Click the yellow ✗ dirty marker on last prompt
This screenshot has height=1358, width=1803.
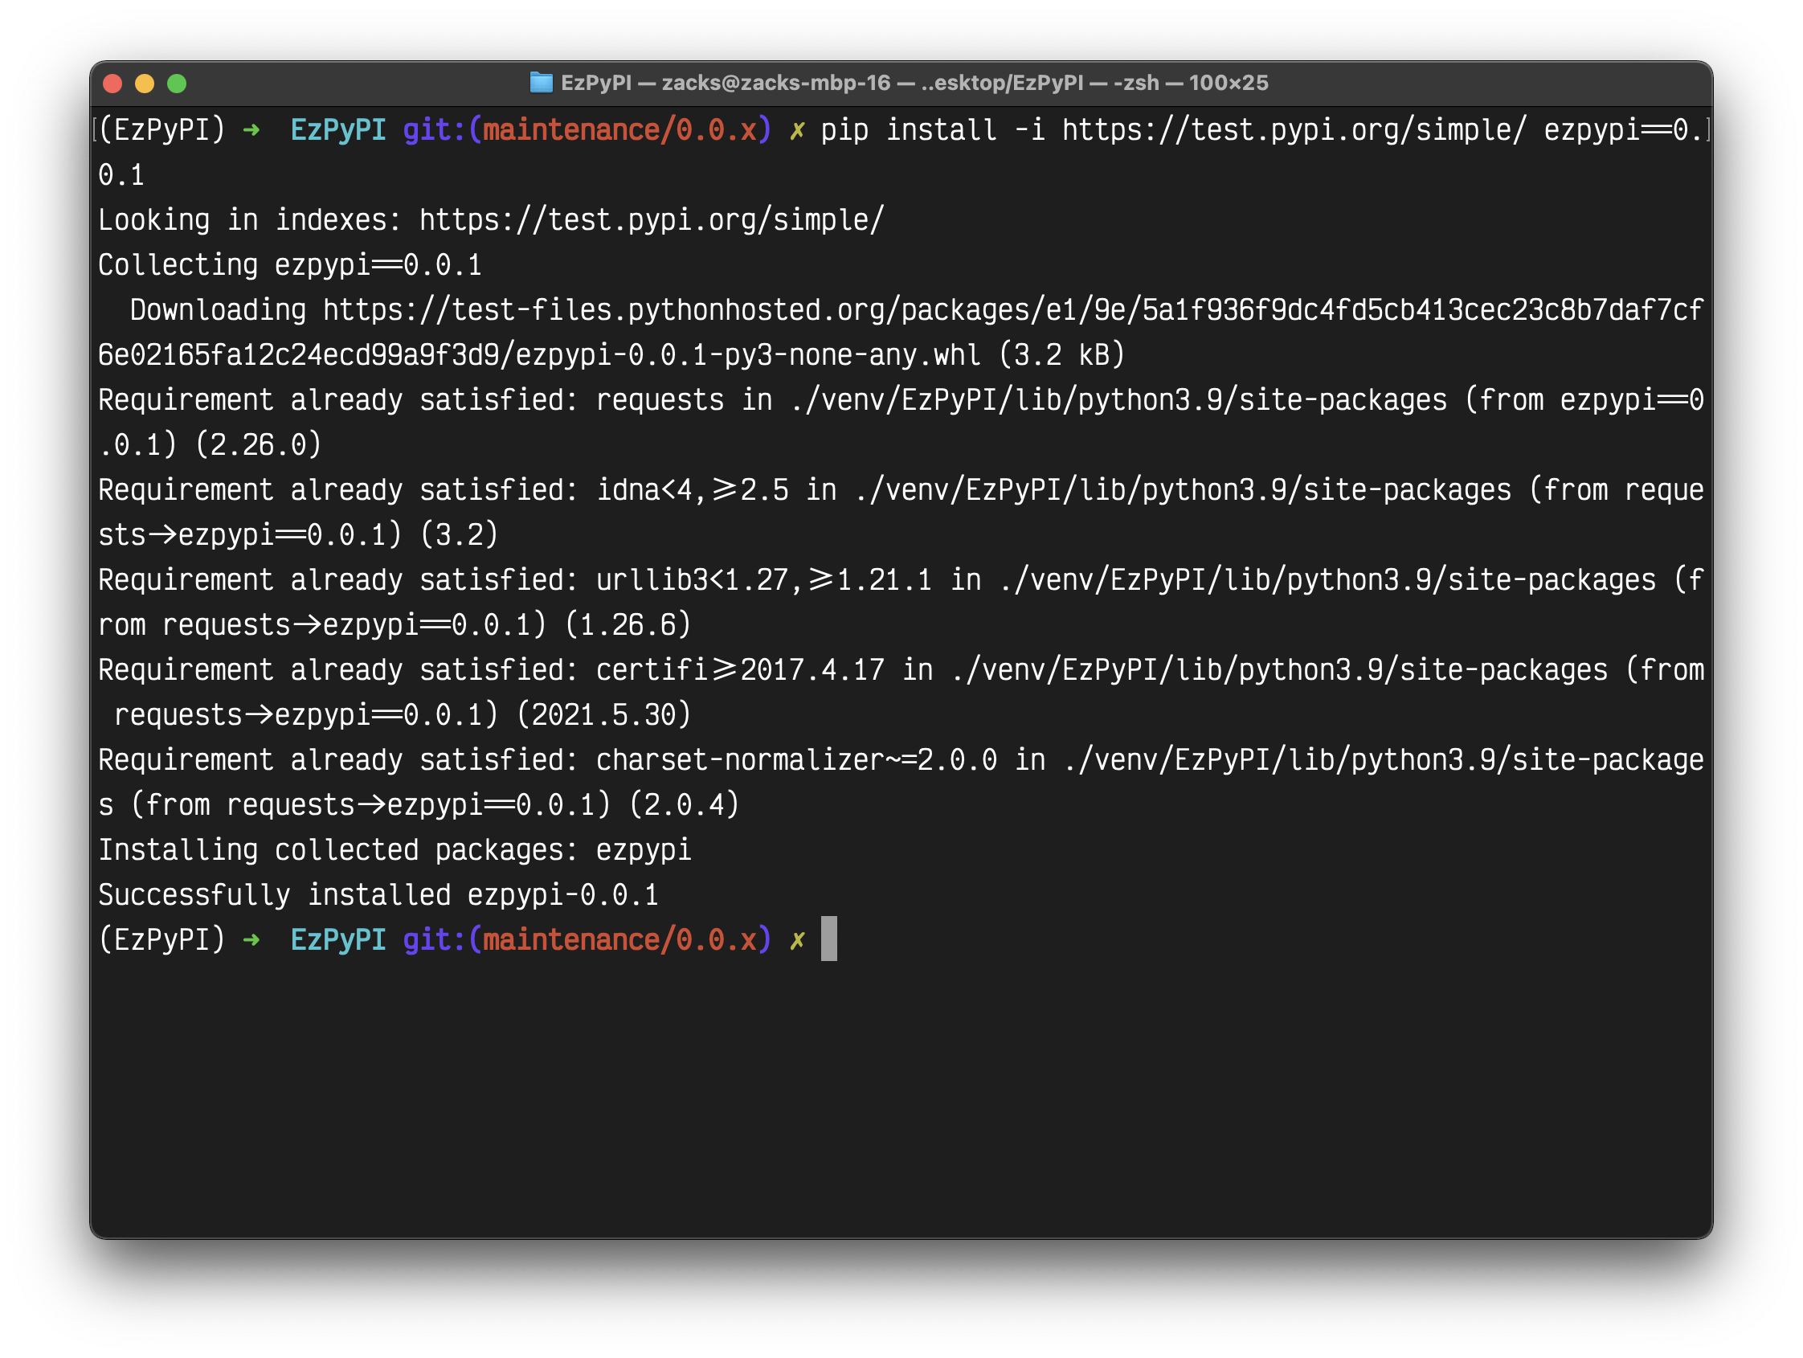click(x=797, y=940)
